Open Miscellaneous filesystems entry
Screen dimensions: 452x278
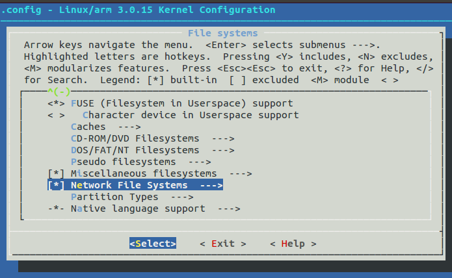pyautogui.click(x=144, y=173)
